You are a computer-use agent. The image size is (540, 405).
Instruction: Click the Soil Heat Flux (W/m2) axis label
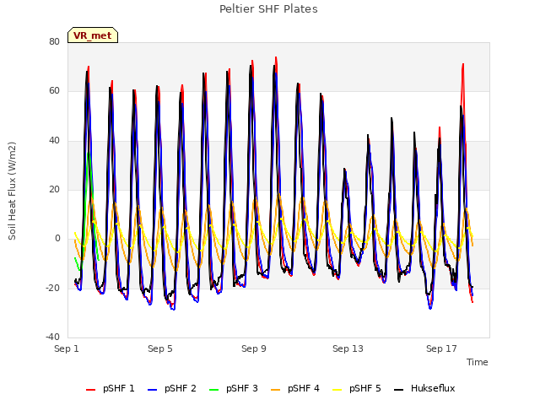pos(12,191)
